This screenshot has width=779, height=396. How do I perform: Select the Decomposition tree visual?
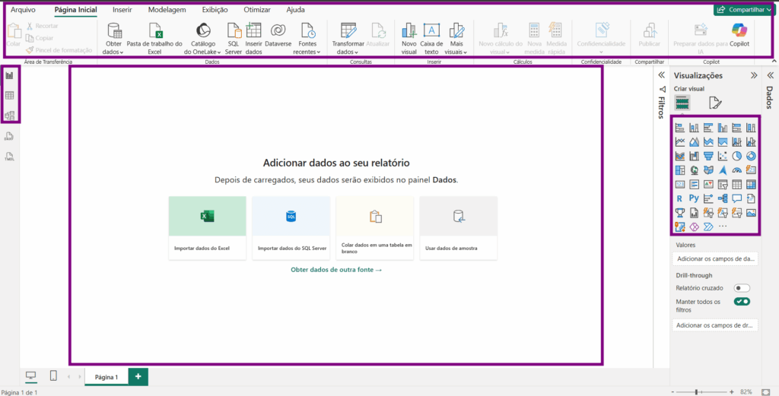click(x=723, y=199)
